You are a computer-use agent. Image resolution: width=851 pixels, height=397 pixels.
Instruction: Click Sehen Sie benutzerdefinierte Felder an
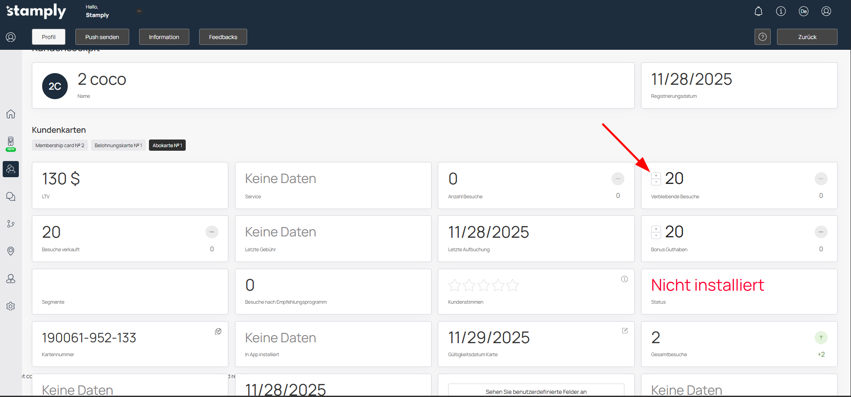(536, 391)
